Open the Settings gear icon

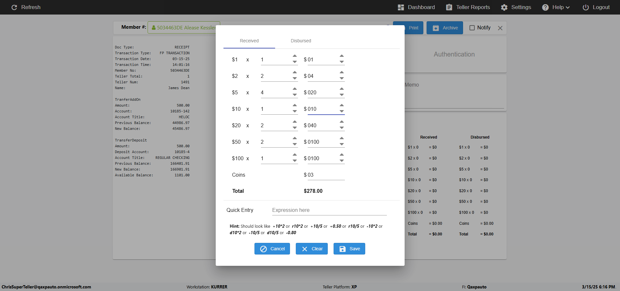(x=504, y=7)
